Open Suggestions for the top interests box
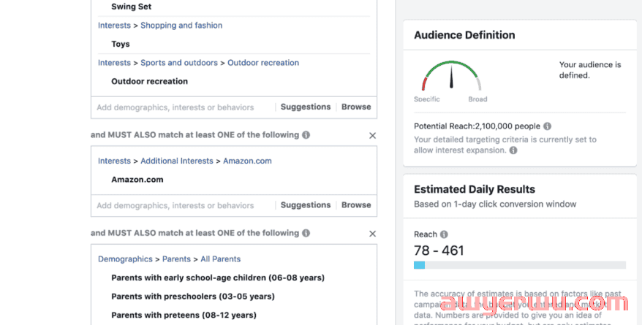The height and width of the screenshot is (325, 642). click(305, 107)
